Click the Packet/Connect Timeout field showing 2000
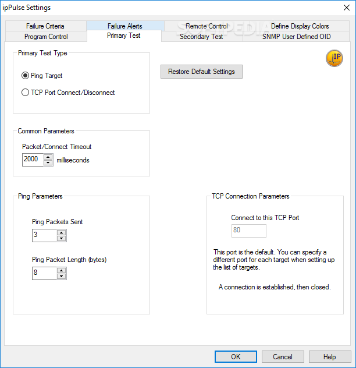This screenshot has width=356, height=368. coord(33,160)
